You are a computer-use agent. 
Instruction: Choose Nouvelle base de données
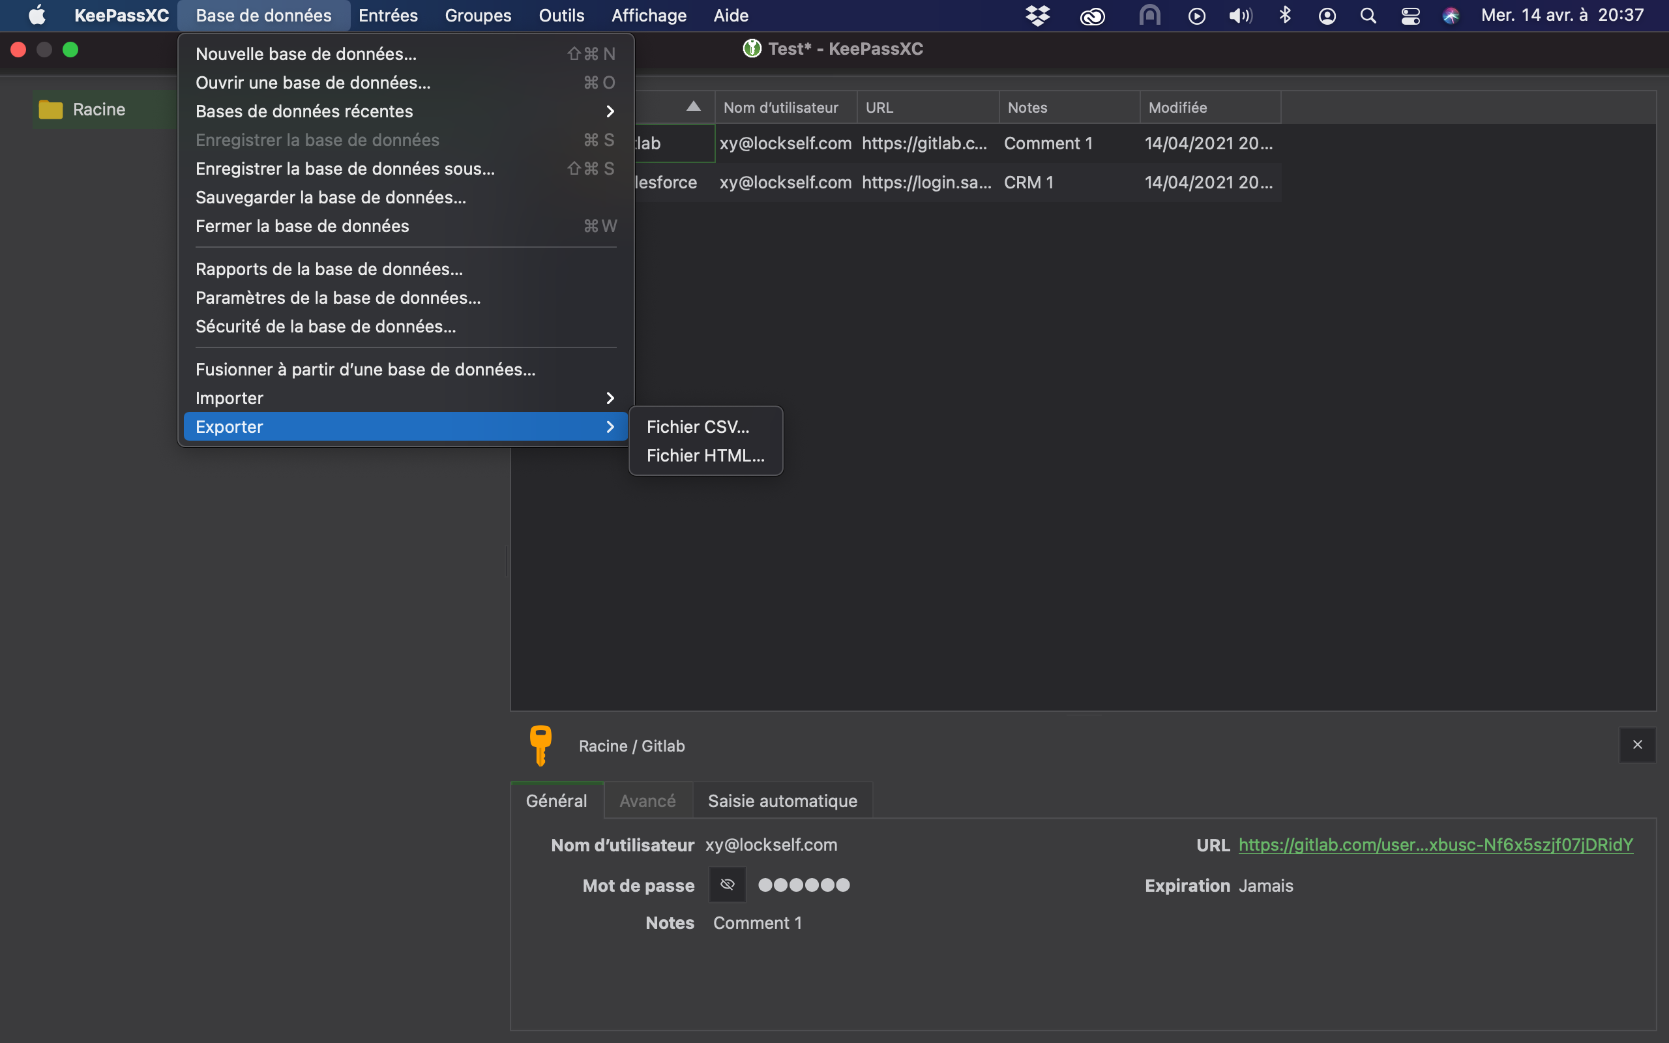(x=406, y=54)
